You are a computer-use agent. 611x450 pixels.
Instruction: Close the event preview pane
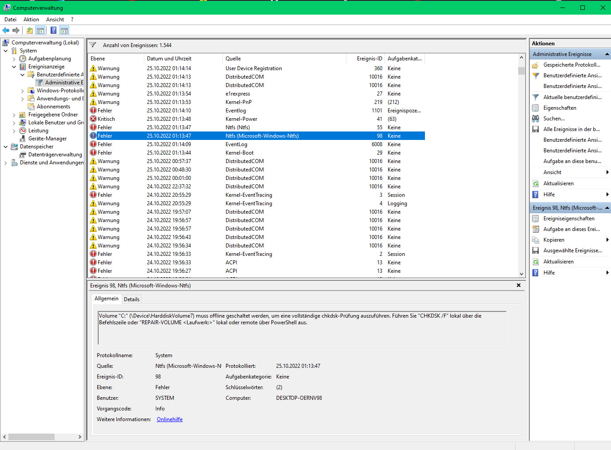pyautogui.click(x=519, y=285)
